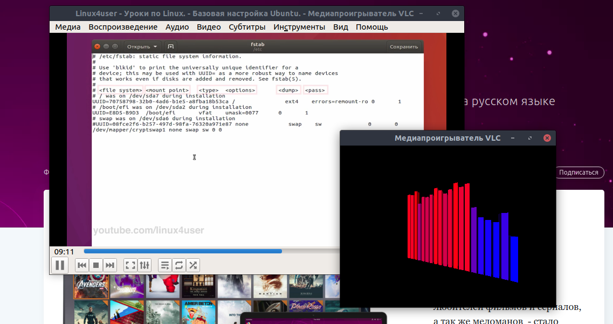Toggle loop repeat mode
The height and width of the screenshot is (324, 613).
coord(179,265)
